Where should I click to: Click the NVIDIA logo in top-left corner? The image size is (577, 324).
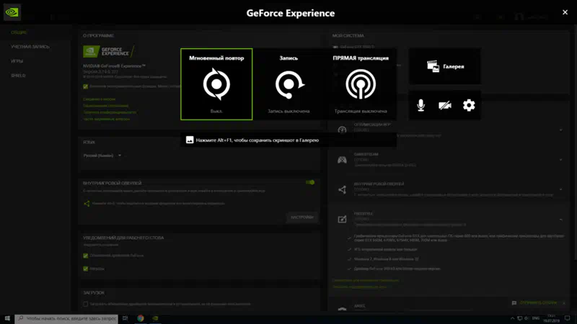pyautogui.click(x=12, y=12)
